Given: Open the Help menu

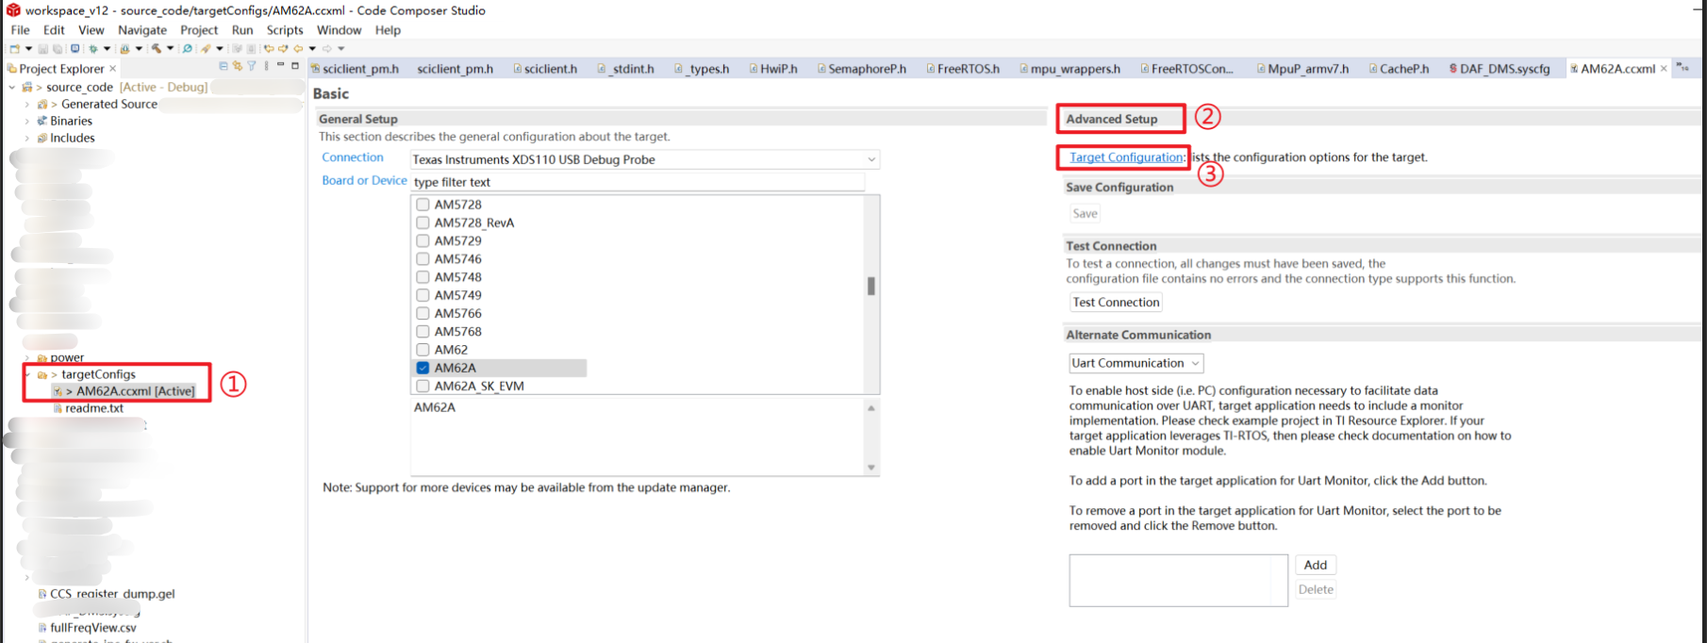Looking at the screenshot, I should coord(388,30).
